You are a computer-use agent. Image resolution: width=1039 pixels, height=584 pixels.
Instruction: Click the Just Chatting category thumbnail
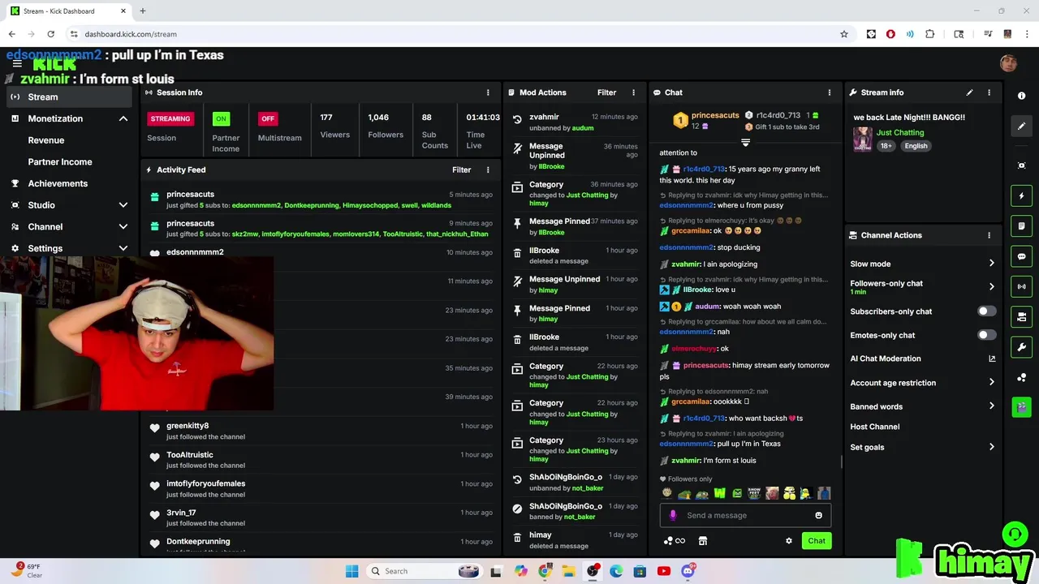tap(862, 139)
